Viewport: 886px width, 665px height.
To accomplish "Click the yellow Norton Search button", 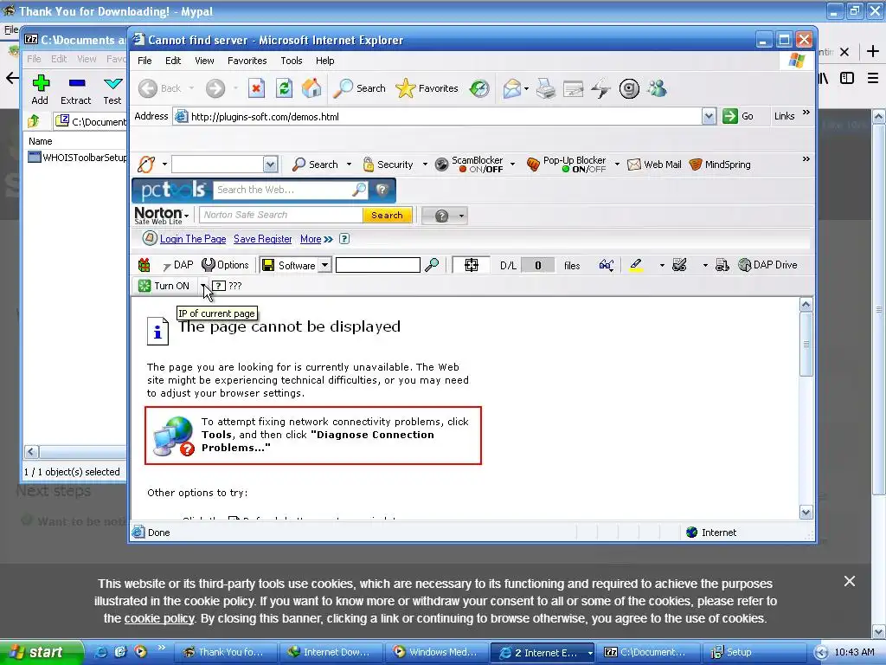I will [387, 215].
